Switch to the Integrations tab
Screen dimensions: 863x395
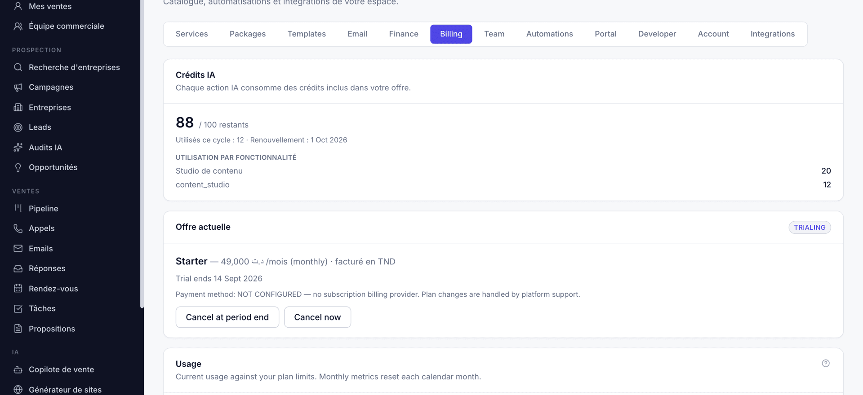[773, 34]
